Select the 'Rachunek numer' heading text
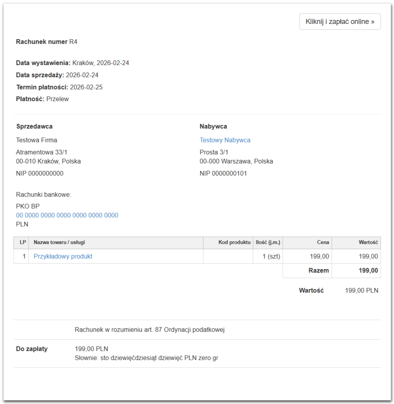Screen dimensions: 394x404 tap(42, 42)
